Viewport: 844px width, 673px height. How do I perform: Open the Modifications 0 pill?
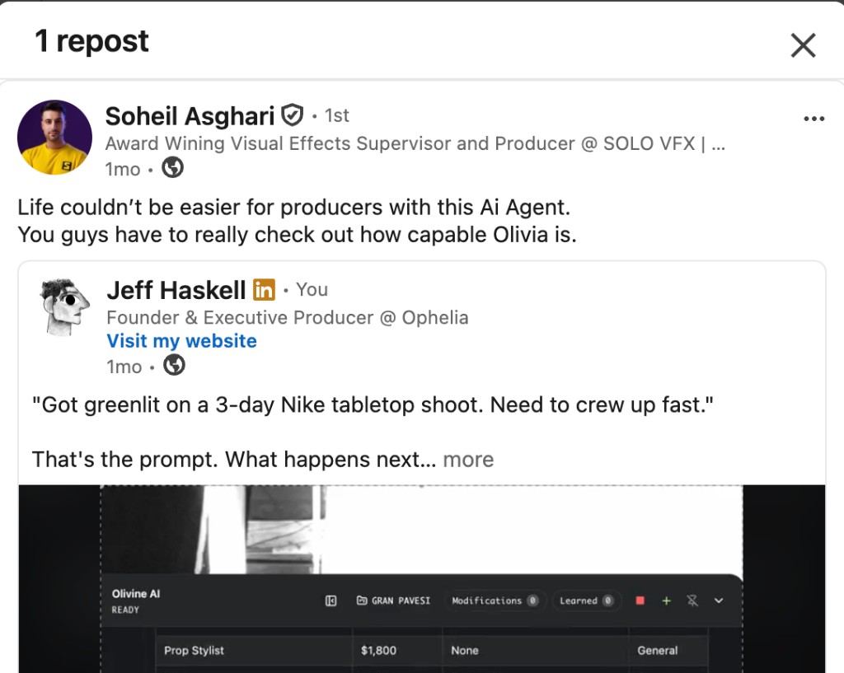pyautogui.click(x=495, y=601)
